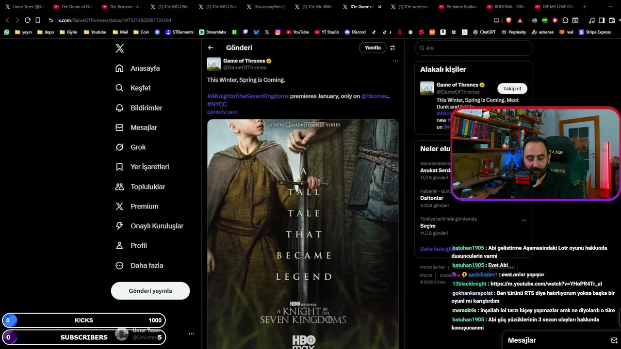Open Game of Thrones author avatar
The width and height of the screenshot is (621, 349).
coord(214,64)
